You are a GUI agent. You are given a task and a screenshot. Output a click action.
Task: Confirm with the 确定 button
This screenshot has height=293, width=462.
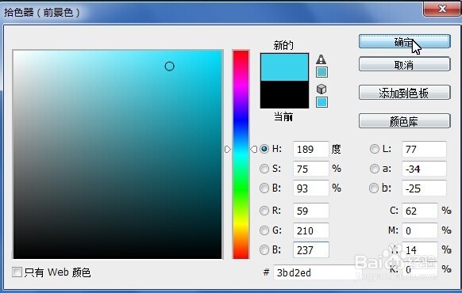pyautogui.click(x=405, y=41)
